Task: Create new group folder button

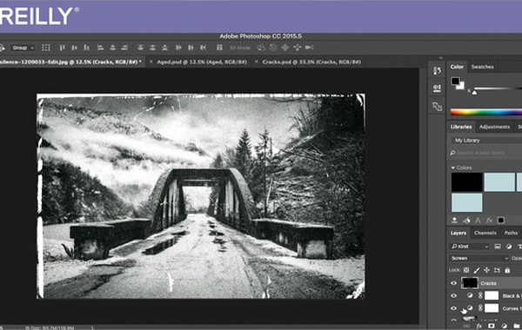Action: [x=517, y=327]
